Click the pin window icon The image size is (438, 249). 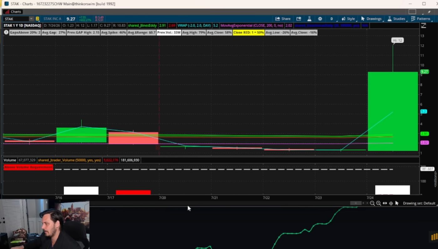pyautogui.click(x=430, y=12)
